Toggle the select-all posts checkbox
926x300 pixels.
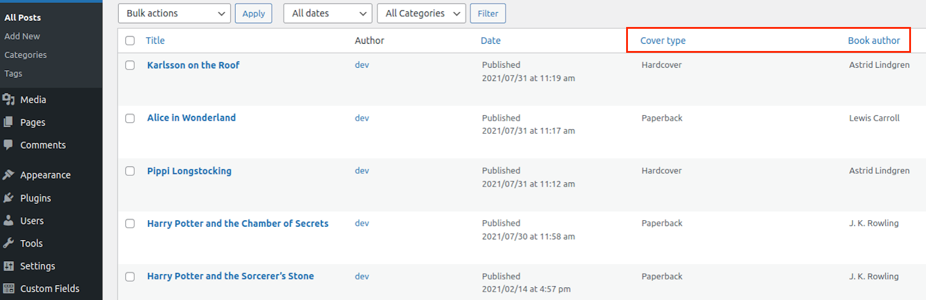coord(130,41)
